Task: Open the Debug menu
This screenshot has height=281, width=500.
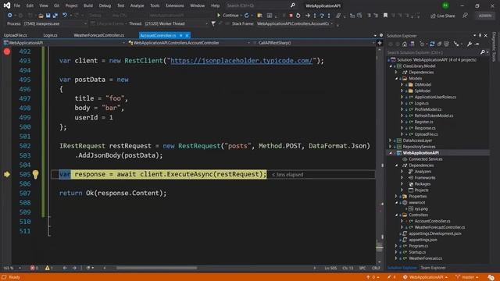Action: pyautogui.click(x=105, y=5)
